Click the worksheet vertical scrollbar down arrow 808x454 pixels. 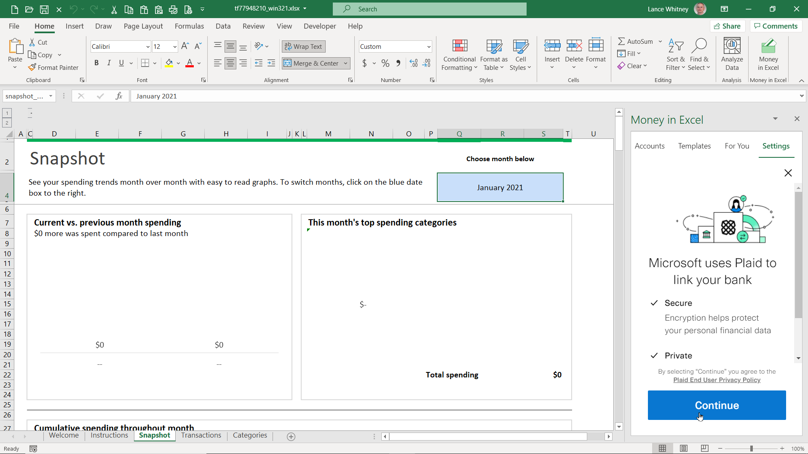click(x=619, y=427)
